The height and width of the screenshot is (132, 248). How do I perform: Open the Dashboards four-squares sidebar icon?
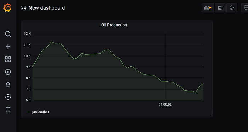pyautogui.click(x=8, y=59)
